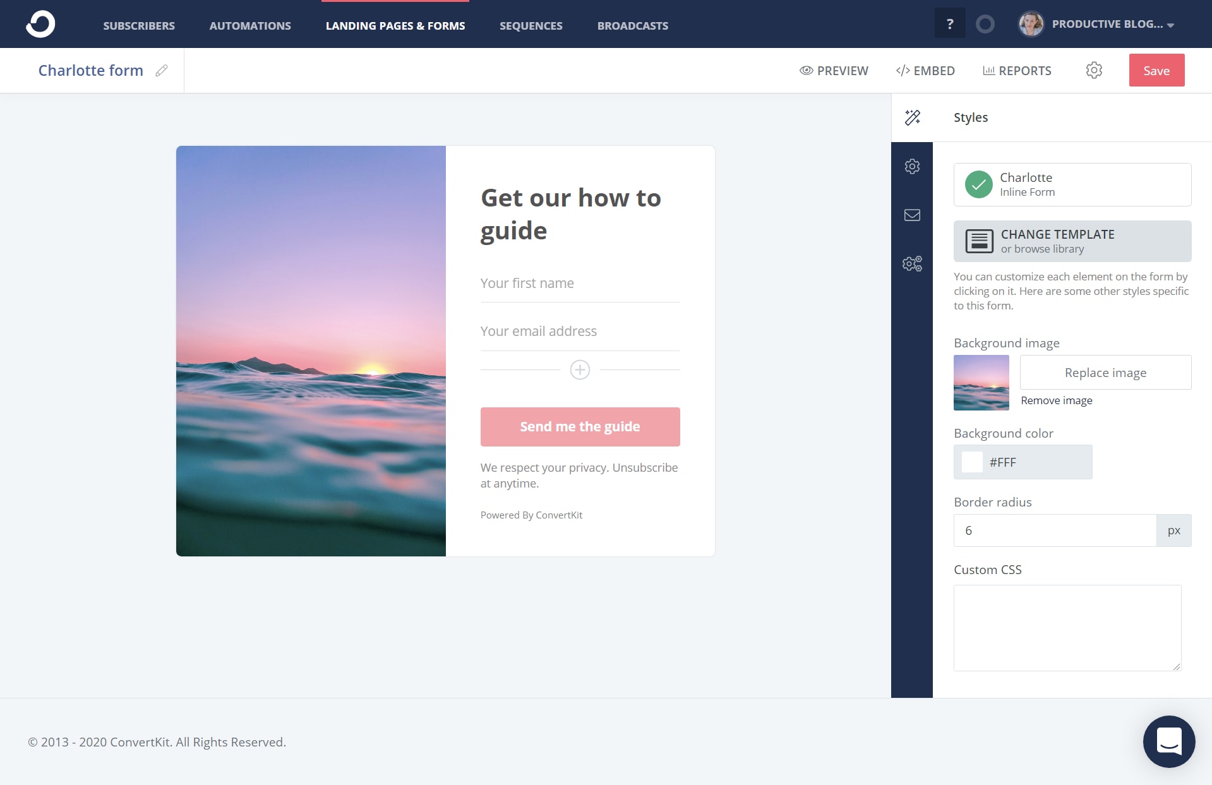Viewport: 1212px width, 785px height.
Task: Click the Change Template layout icon
Action: tap(980, 241)
